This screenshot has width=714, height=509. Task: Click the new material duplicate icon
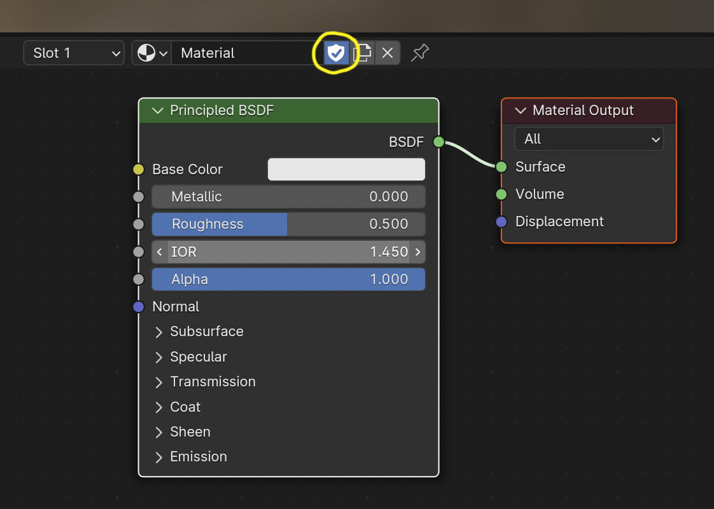point(362,53)
